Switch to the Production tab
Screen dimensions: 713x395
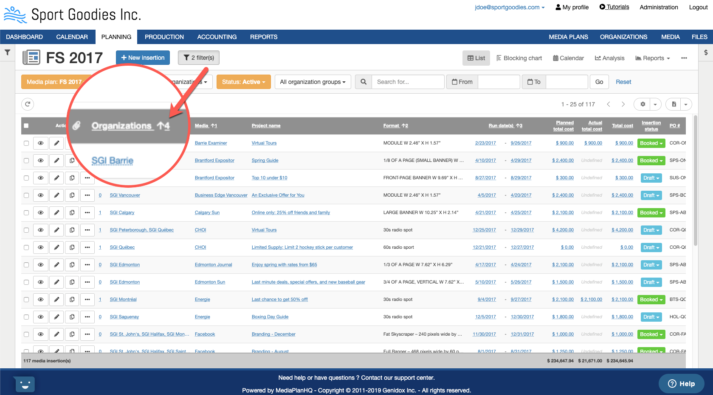pos(164,37)
